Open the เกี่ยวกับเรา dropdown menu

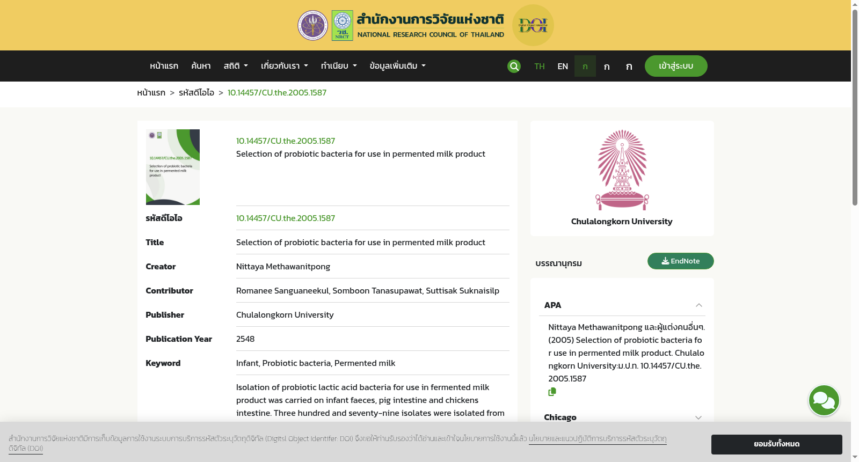point(285,66)
